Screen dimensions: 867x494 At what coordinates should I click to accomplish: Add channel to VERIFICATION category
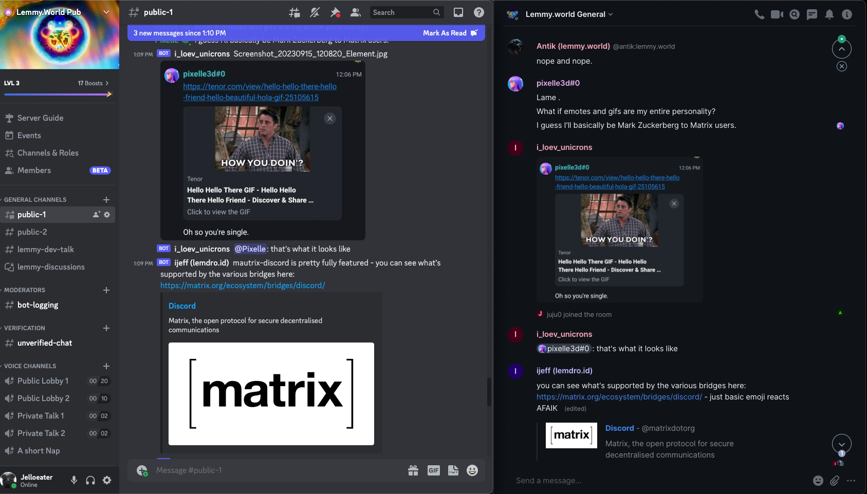pos(106,328)
